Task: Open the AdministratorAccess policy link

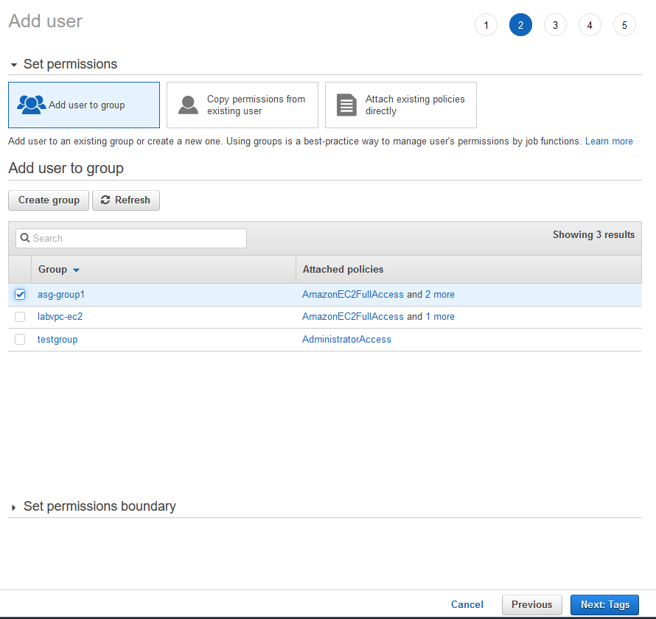Action: click(x=346, y=340)
